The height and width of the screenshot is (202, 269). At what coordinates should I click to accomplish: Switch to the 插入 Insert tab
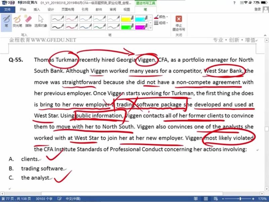[37, 9]
